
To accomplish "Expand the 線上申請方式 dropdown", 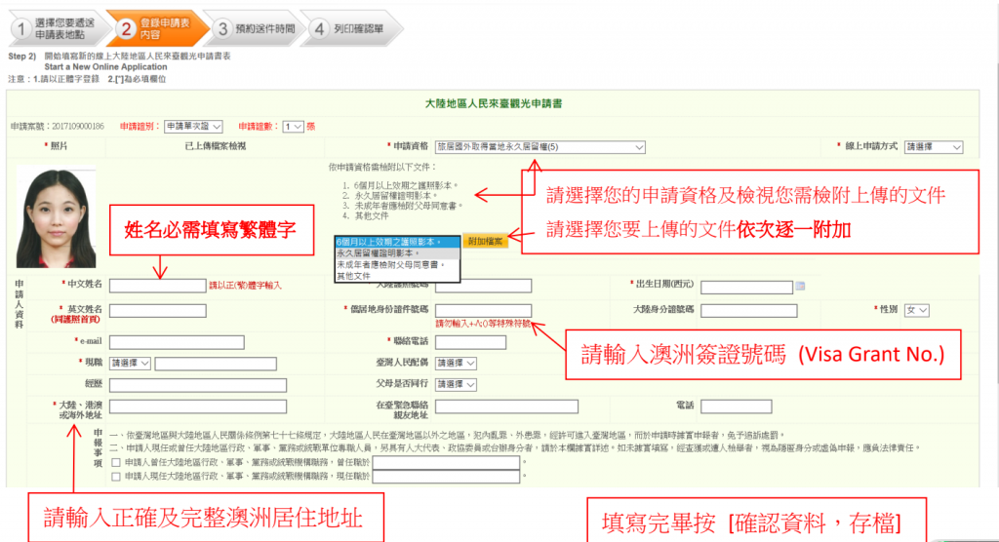I will (934, 147).
